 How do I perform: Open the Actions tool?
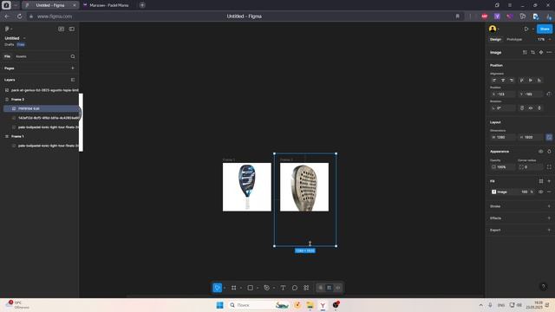click(306, 288)
